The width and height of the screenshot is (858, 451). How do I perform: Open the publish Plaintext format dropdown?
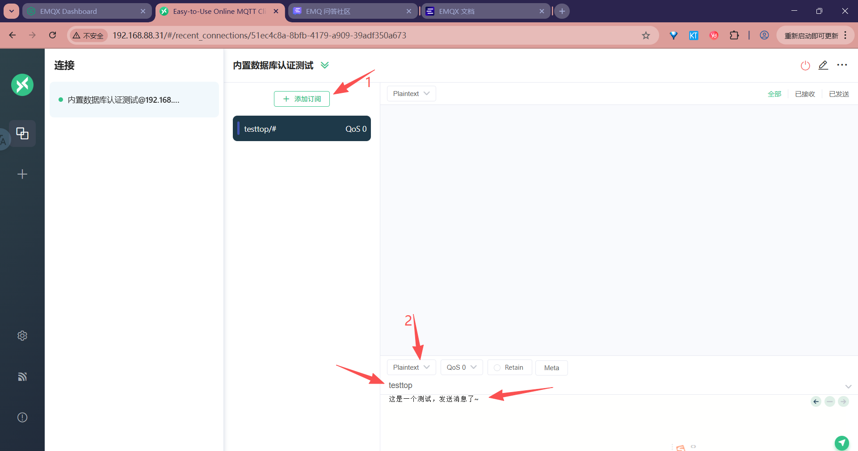pos(411,367)
